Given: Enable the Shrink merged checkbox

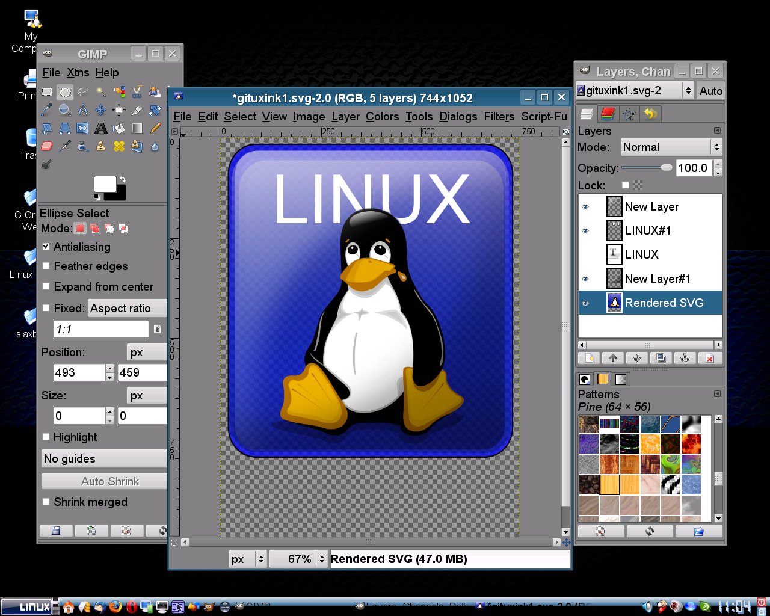Looking at the screenshot, I should (x=46, y=502).
